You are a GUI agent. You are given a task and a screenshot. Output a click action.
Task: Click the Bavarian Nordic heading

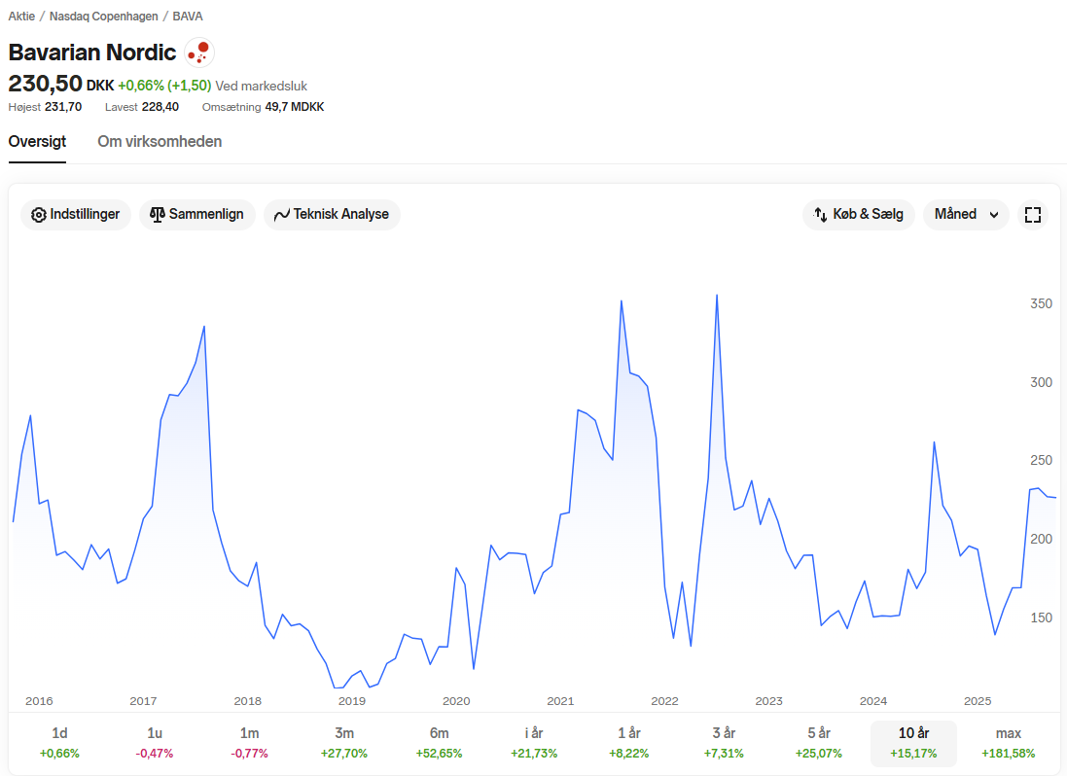point(91,53)
